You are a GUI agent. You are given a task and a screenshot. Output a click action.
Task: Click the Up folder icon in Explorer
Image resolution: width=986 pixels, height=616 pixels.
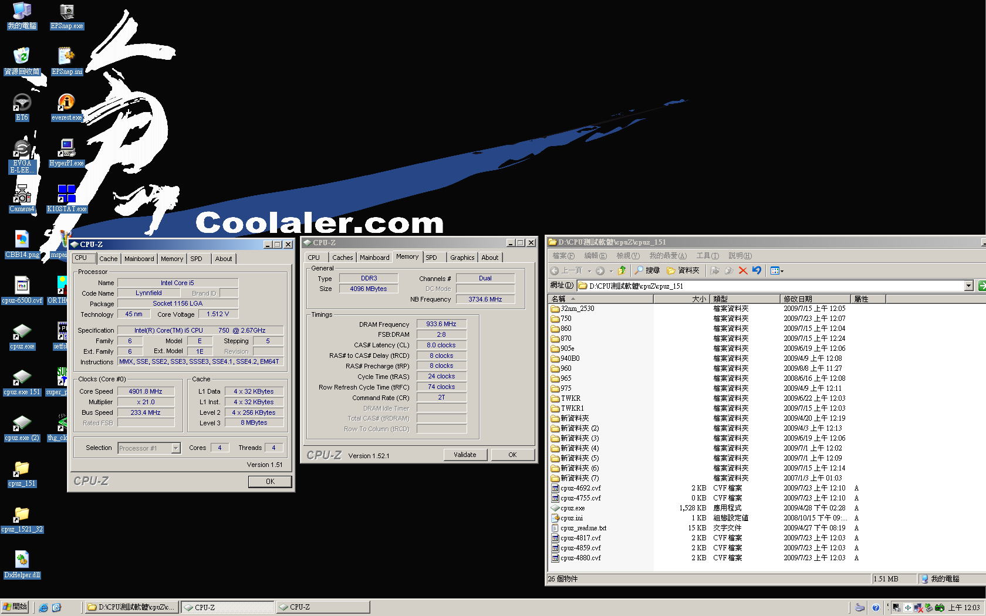(x=622, y=270)
